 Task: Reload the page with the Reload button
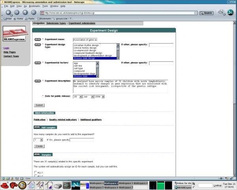click(25, 12)
